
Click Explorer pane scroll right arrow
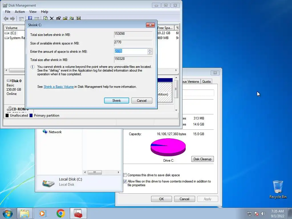tap(118, 172)
